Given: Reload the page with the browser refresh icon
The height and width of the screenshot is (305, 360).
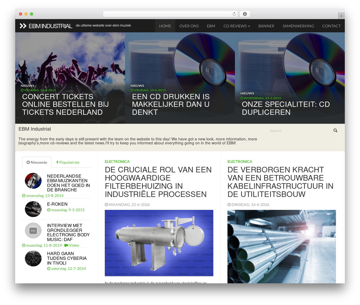Looking at the screenshot, I should click(x=234, y=14).
